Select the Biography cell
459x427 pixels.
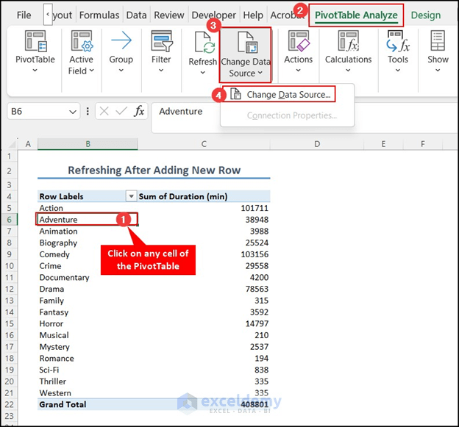click(88, 243)
